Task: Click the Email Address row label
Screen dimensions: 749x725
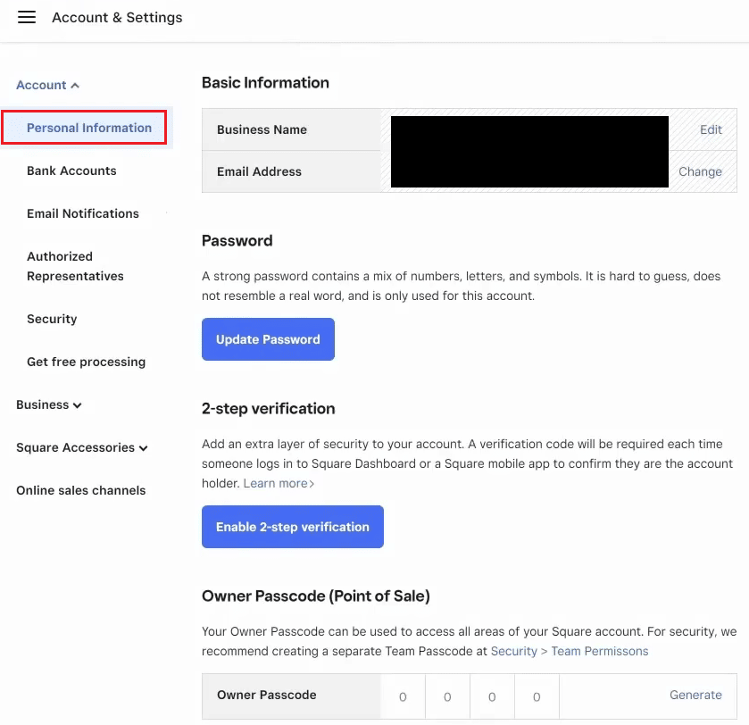Action: (259, 171)
